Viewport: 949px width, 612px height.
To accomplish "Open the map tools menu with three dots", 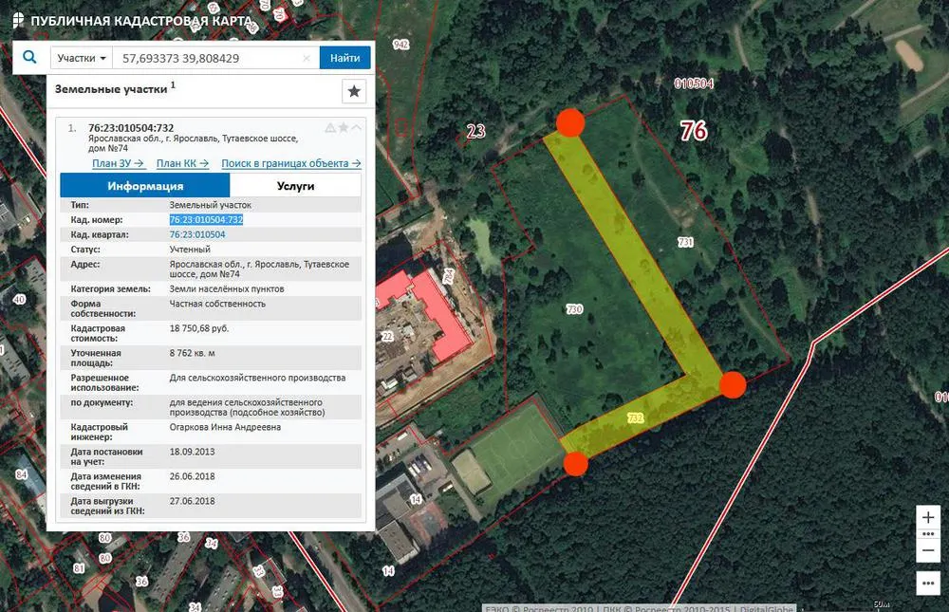I will [x=928, y=583].
